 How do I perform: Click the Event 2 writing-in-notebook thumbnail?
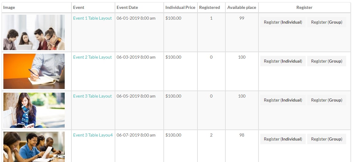point(34,71)
